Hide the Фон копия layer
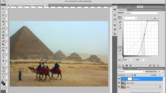166x93 pixels. (x=119, y=83)
